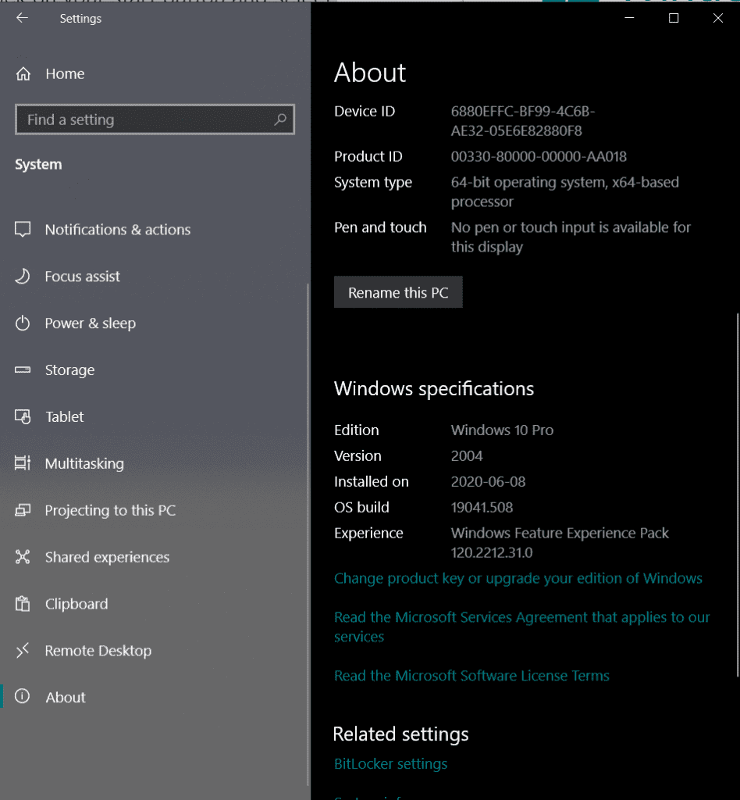Click the Multitasking icon
The image size is (740, 800).
(23, 463)
